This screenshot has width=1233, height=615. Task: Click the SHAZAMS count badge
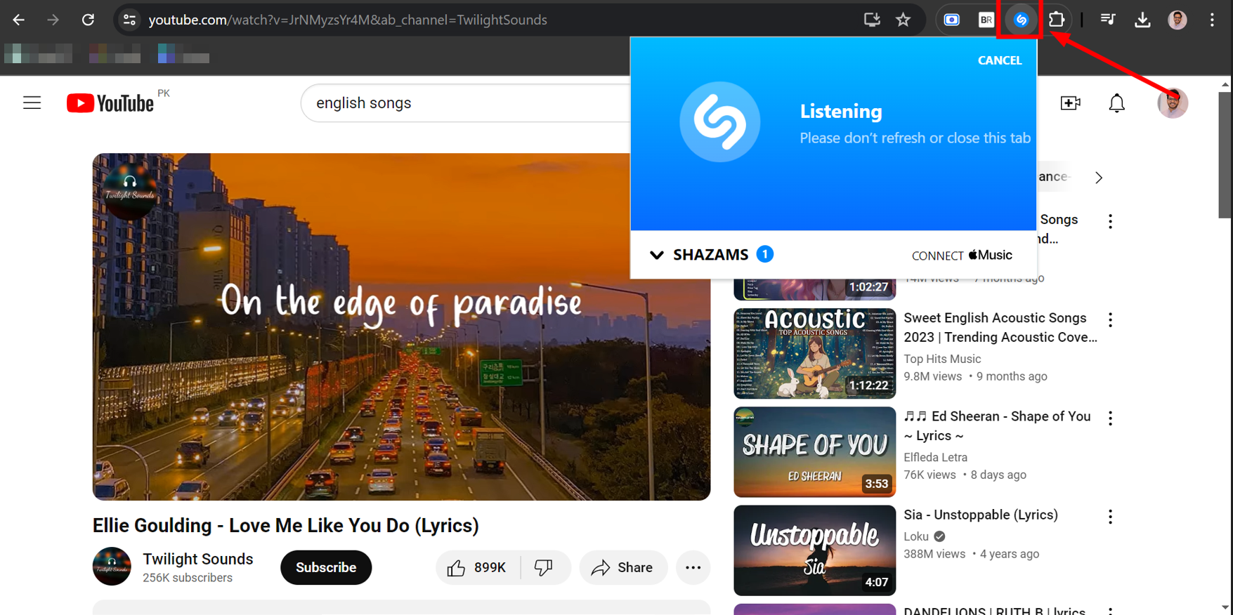tap(764, 254)
